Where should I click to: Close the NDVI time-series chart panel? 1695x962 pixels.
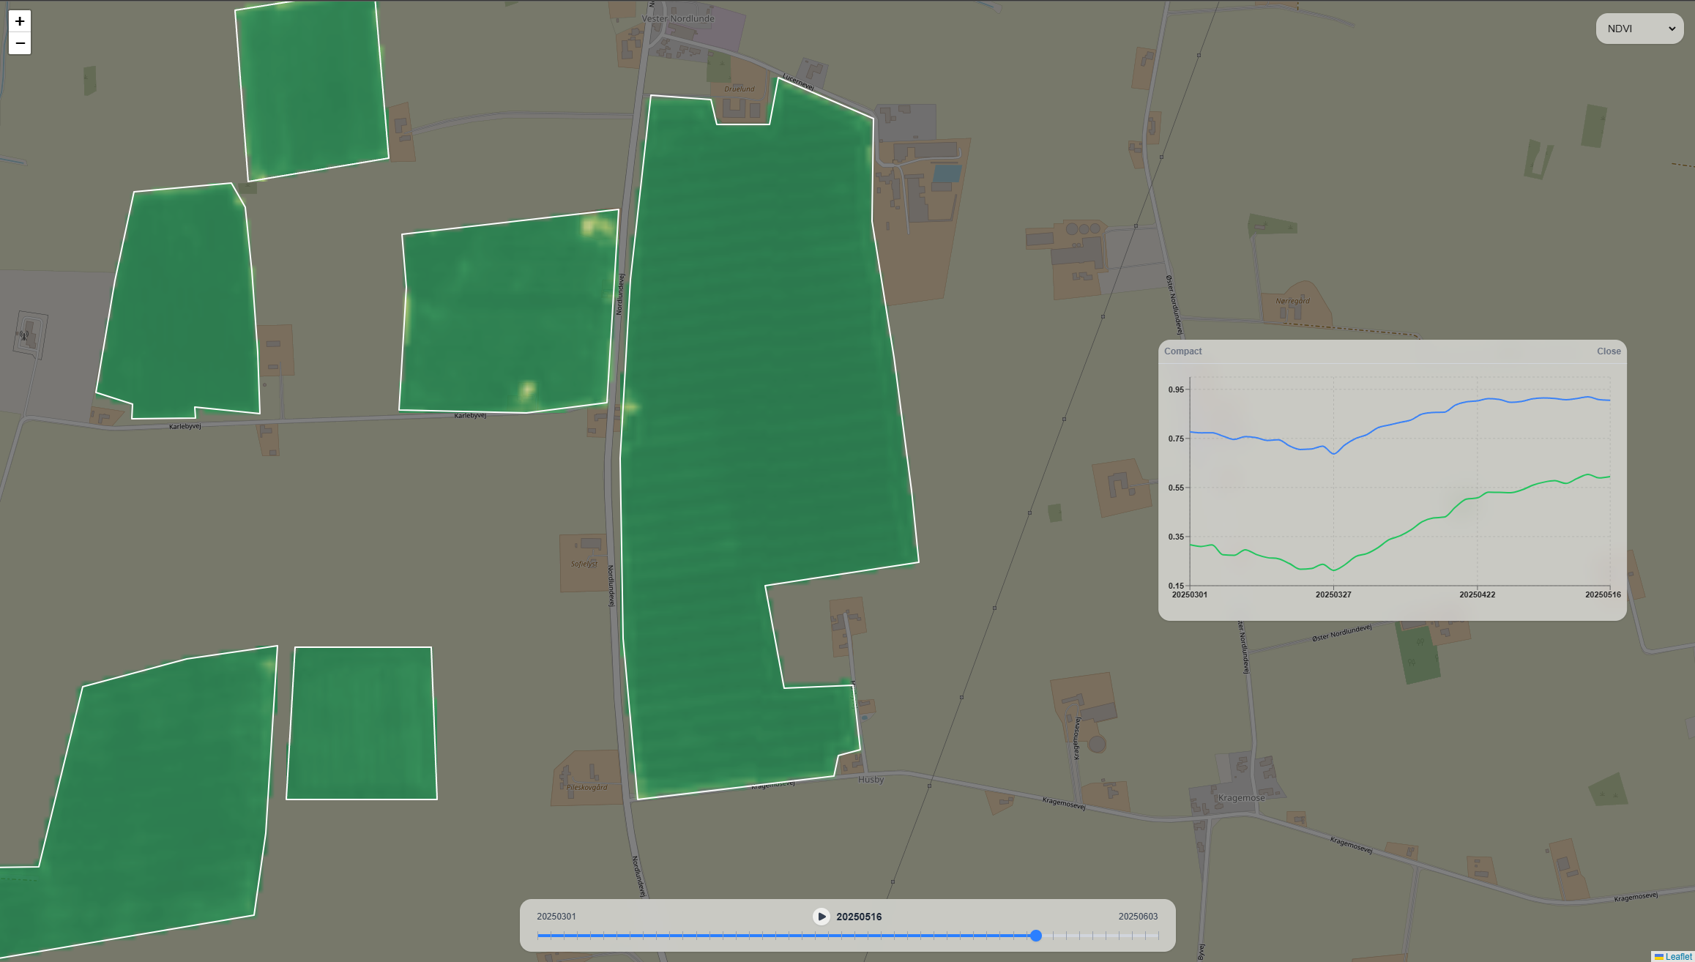coord(1608,351)
